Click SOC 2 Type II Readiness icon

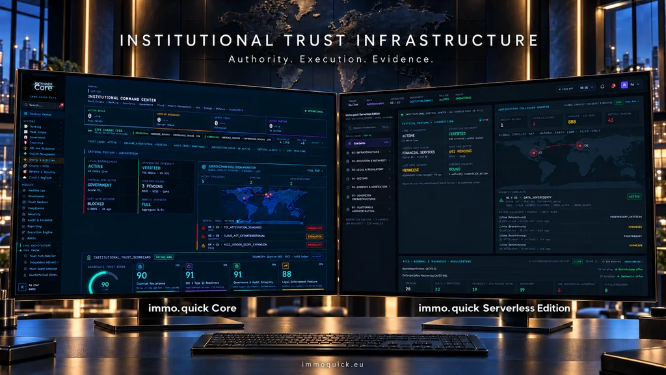pyautogui.click(x=189, y=266)
